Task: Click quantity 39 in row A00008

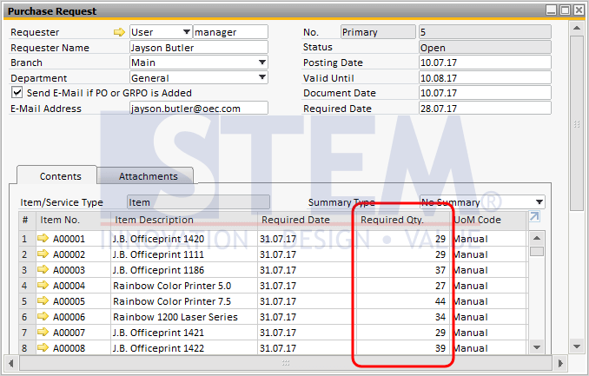Action: (x=403, y=348)
